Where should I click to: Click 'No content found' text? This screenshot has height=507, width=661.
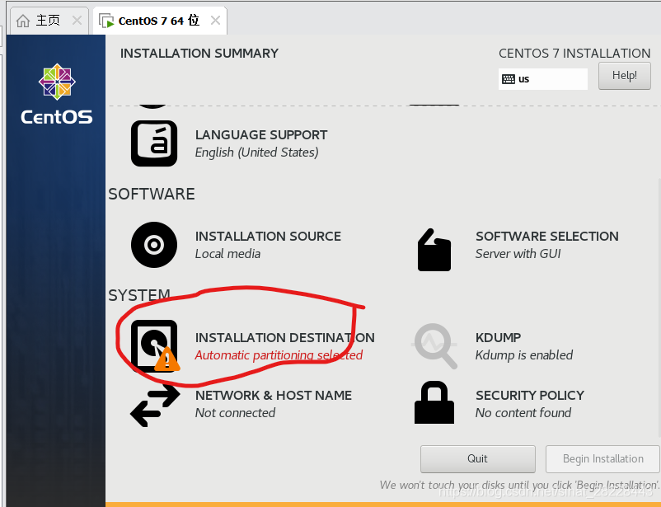(523, 413)
